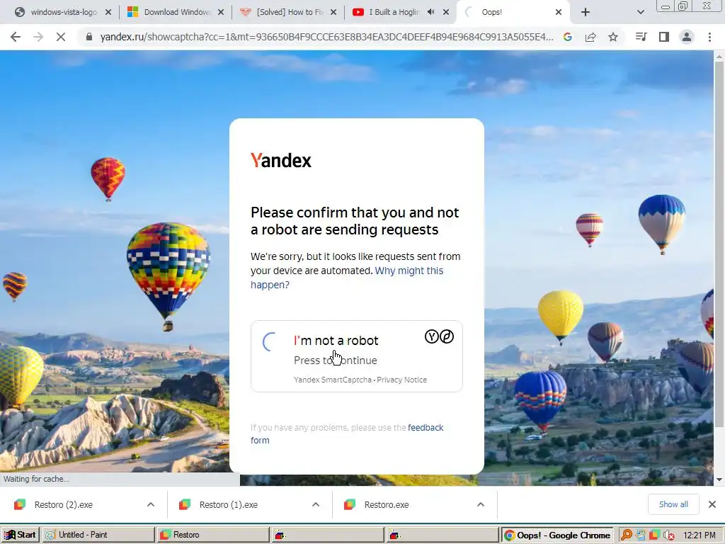Click the Yandex logo
Screen dimensions: 725x544
(x=281, y=161)
